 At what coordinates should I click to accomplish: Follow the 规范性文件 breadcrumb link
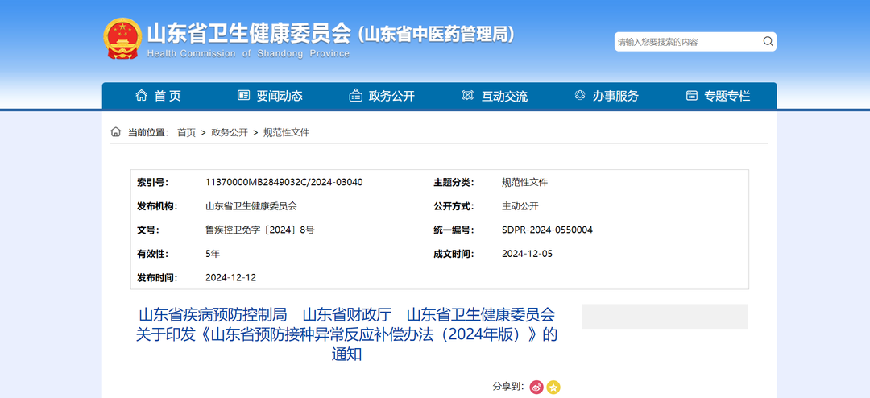[x=286, y=132]
